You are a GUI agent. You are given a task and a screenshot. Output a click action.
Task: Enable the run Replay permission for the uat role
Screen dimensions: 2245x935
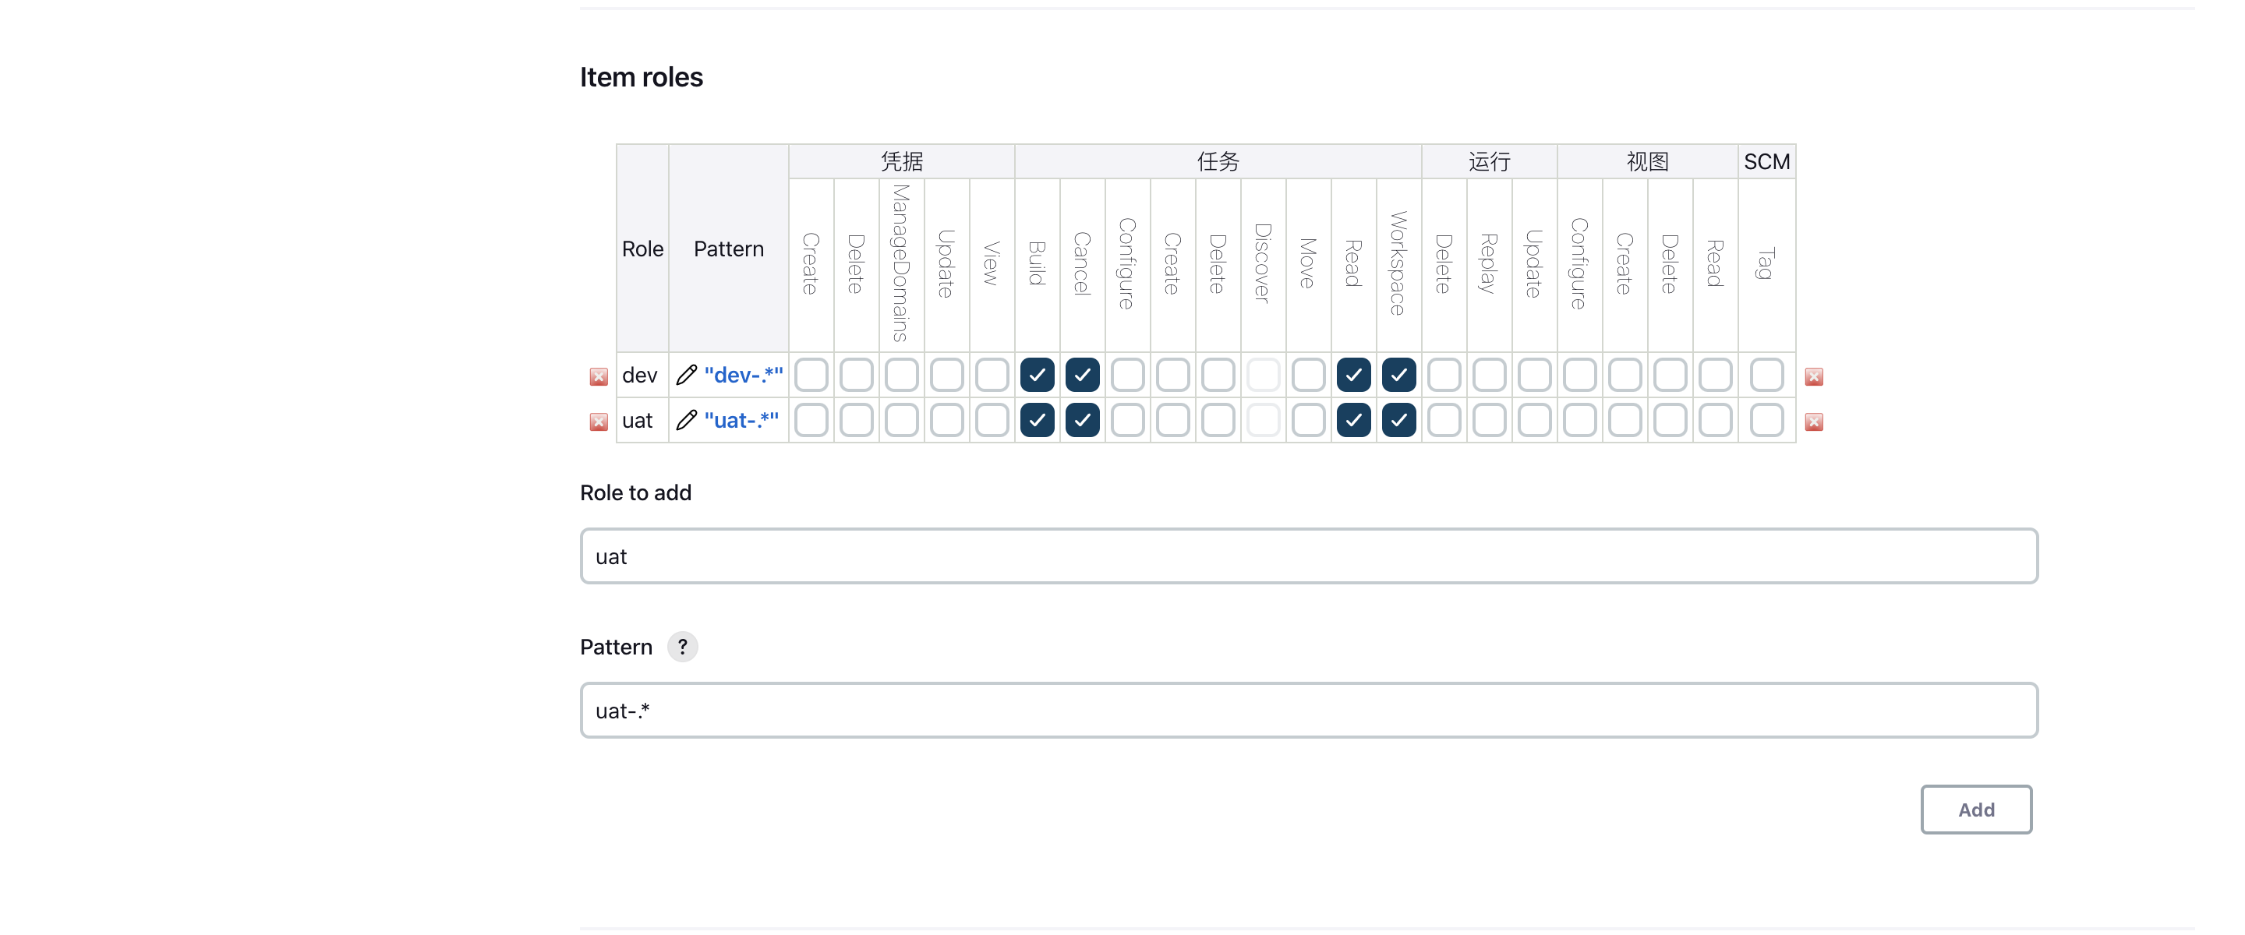click(x=1489, y=420)
